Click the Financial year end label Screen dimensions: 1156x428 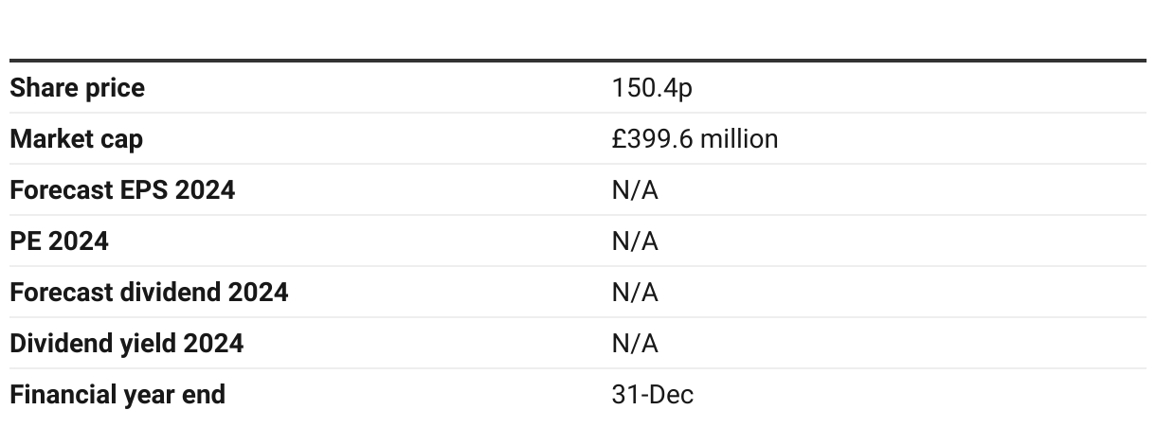[x=117, y=395]
